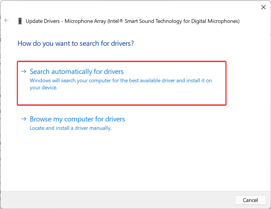Navigate back using the wizard back button
Viewport: 271px width, 209px height.
point(6,20)
